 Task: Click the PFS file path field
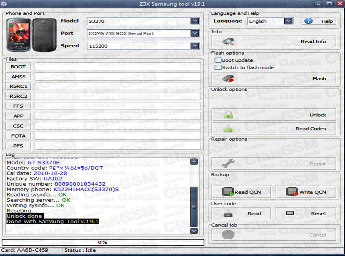click(118, 146)
